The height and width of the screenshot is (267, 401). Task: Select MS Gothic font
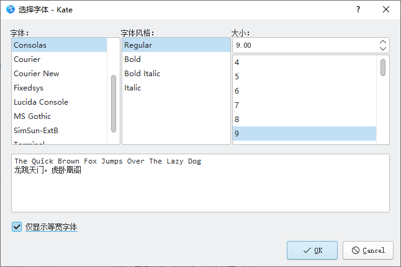point(32,116)
